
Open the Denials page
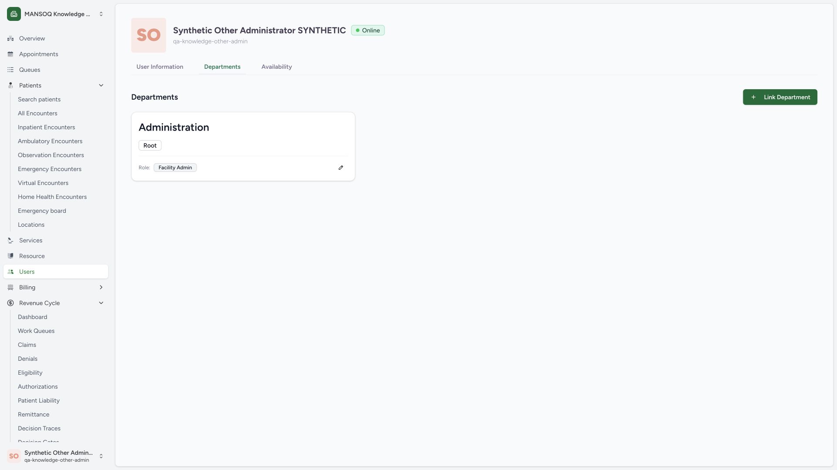pos(27,359)
